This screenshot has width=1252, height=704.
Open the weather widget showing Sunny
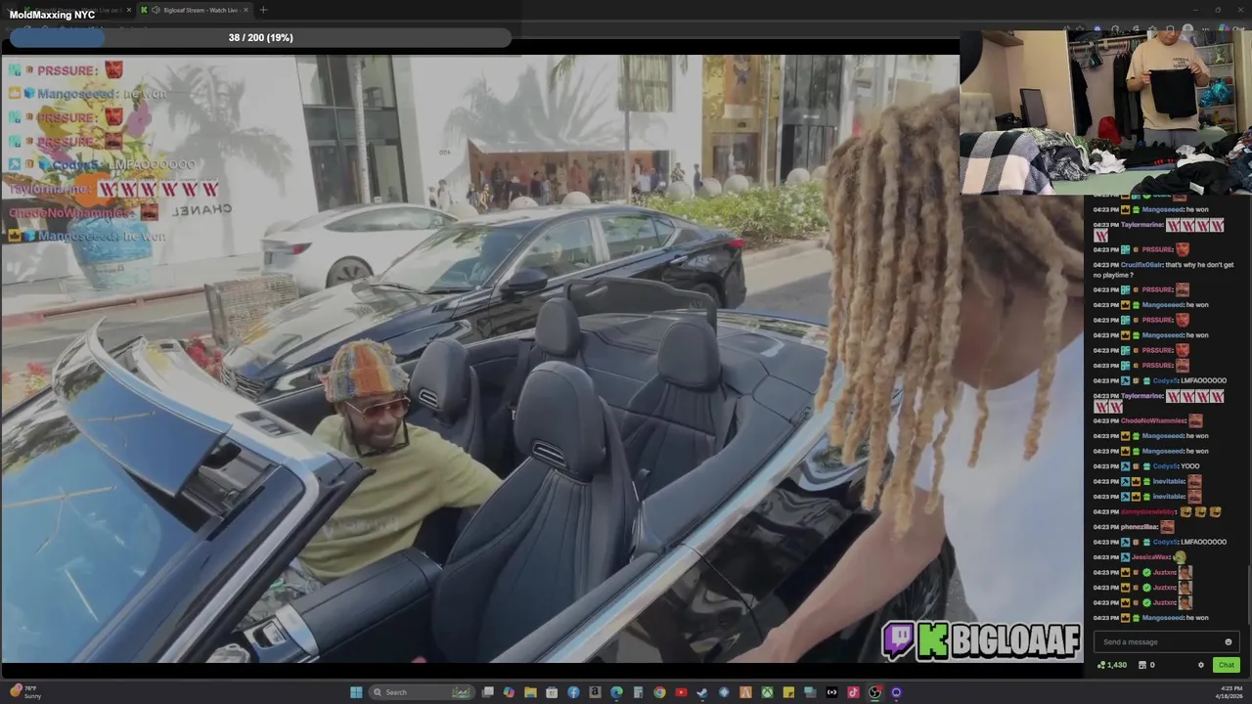coord(25,691)
